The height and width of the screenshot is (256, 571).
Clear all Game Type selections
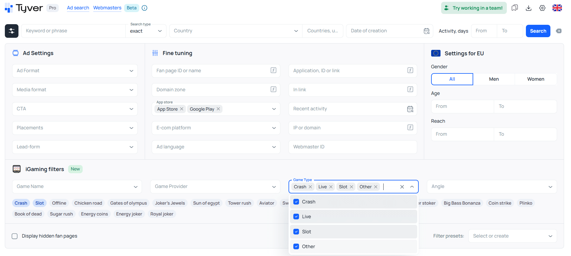(402, 187)
